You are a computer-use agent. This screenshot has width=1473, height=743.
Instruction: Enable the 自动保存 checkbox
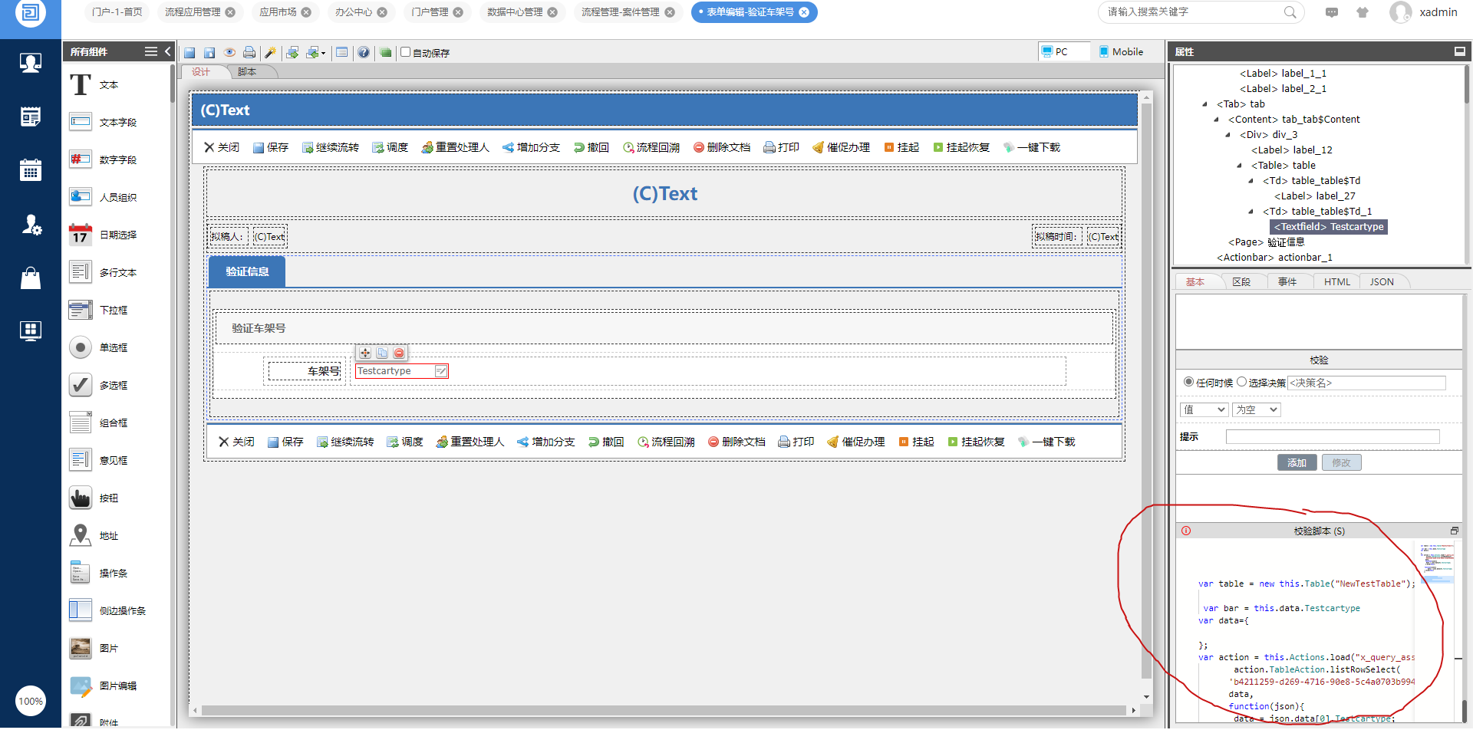tap(406, 52)
